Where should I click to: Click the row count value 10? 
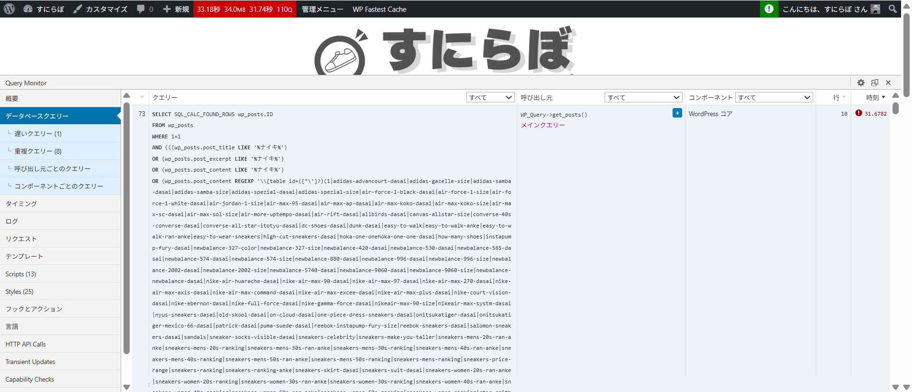(x=844, y=114)
